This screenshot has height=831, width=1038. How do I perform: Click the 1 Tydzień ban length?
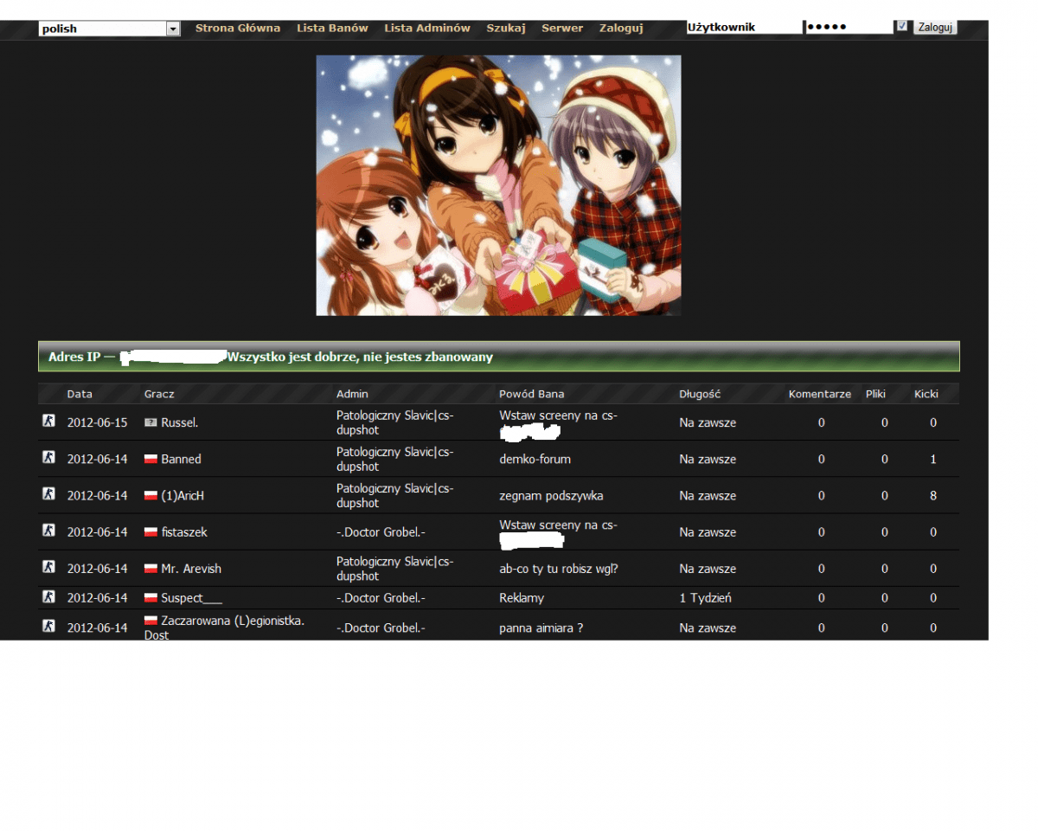[x=706, y=598]
